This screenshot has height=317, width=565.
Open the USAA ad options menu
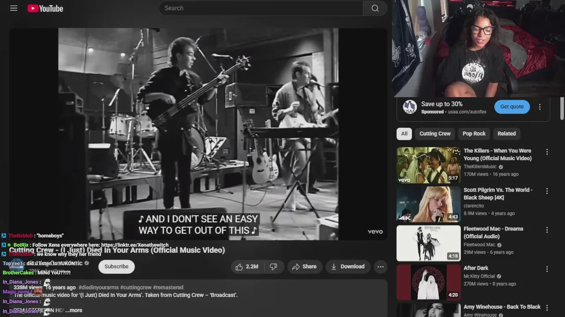point(539,107)
